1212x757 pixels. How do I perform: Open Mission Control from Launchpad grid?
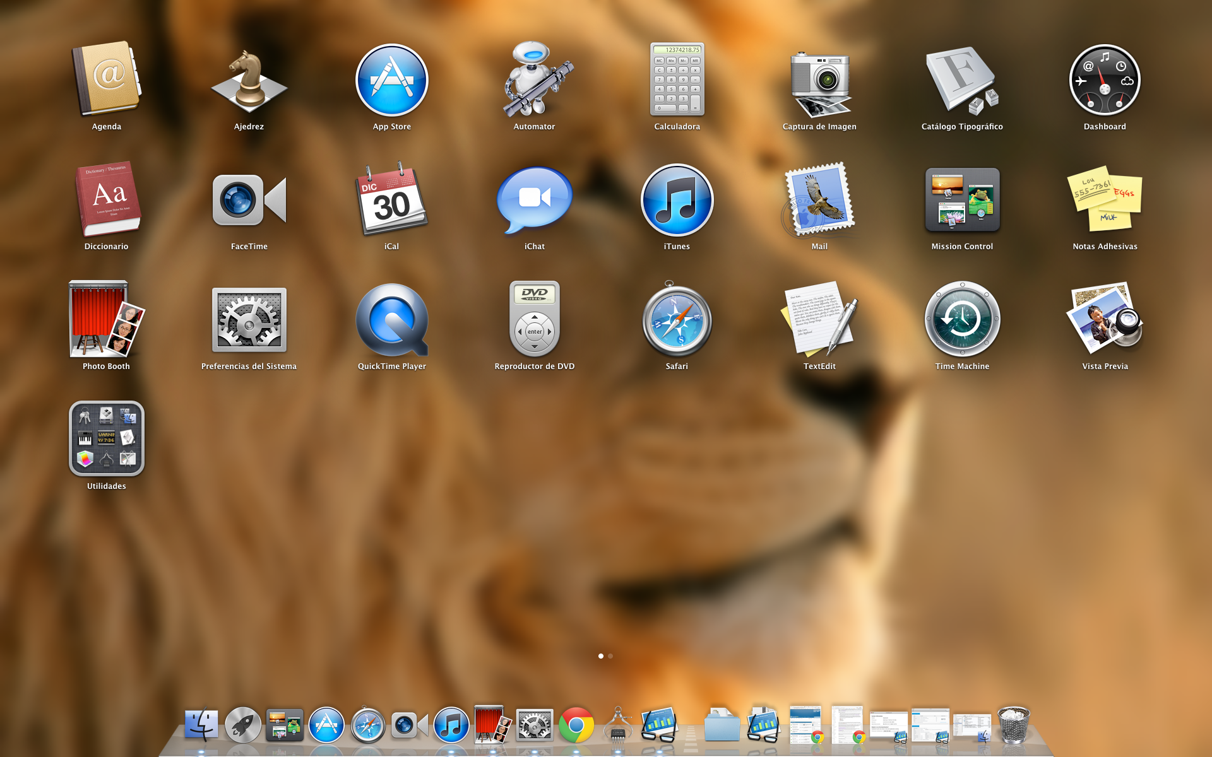[962, 200]
